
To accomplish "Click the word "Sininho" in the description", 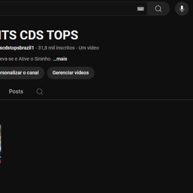I will (x=43, y=59).
